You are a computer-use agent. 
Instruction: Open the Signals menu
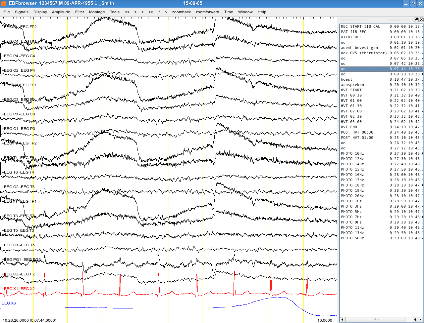[22, 12]
